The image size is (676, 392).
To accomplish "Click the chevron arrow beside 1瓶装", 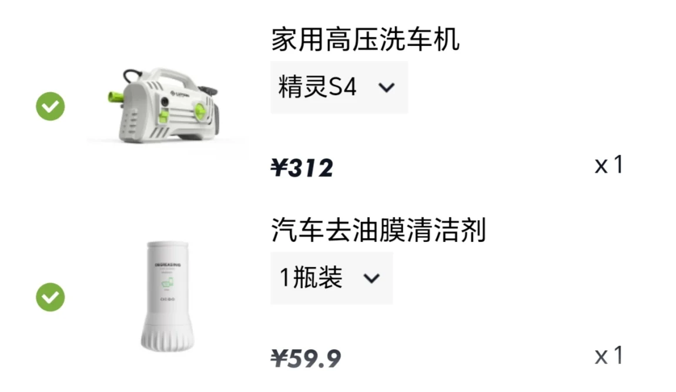I will tap(371, 278).
